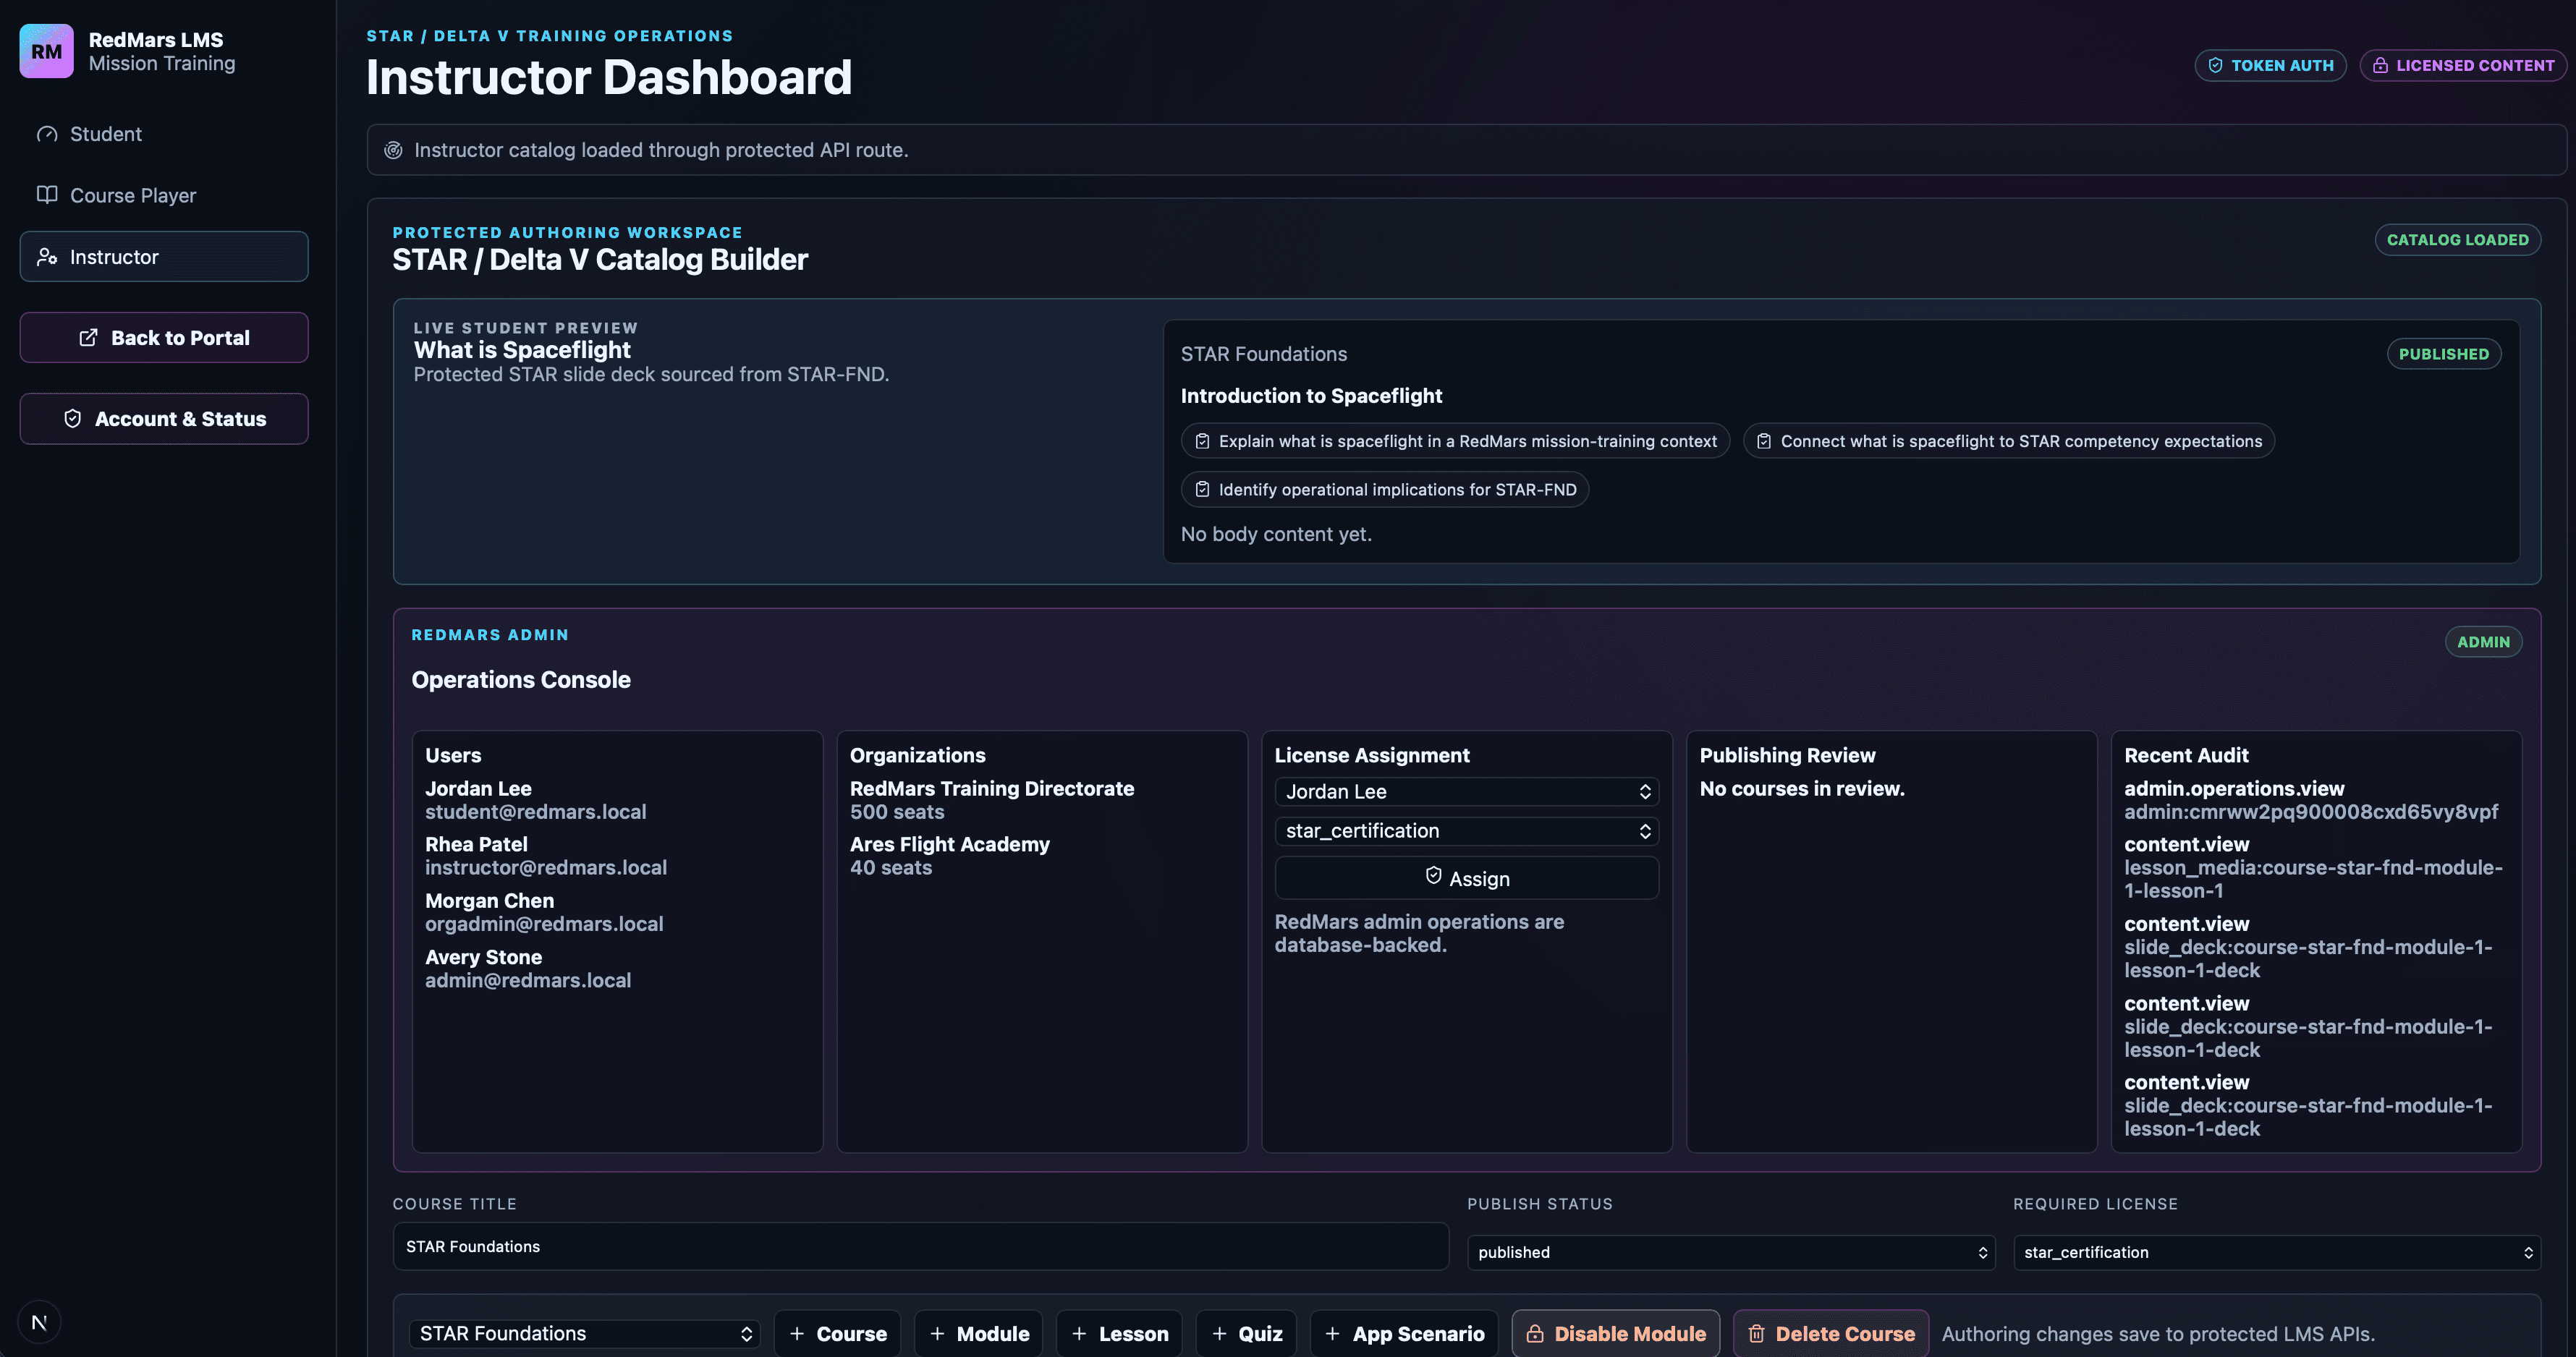Click the What is Spaceflight preview heading
The image size is (2576, 1357).
pyautogui.click(x=522, y=350)
